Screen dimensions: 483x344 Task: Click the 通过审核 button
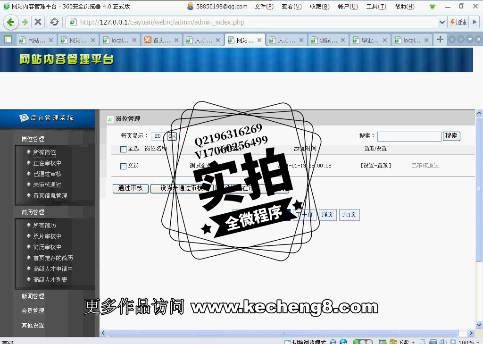130,188
